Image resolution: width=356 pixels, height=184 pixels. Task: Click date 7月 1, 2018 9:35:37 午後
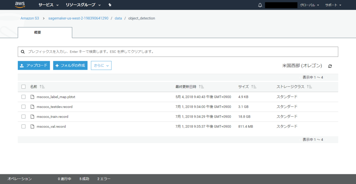click(203, 127)
